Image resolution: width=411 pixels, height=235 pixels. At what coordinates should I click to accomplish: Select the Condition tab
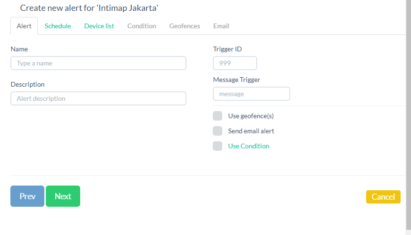click(x=142, y=26)
